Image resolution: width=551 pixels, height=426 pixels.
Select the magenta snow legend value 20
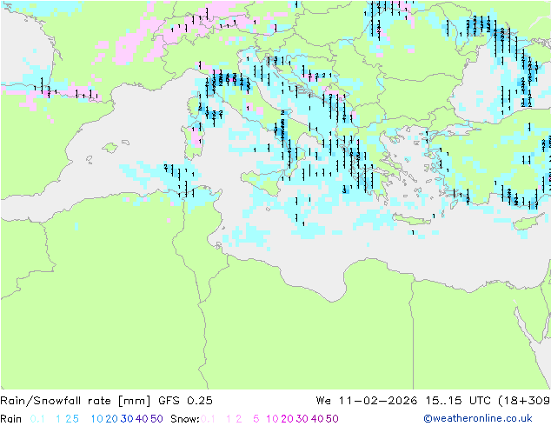(x=287, y=419)
